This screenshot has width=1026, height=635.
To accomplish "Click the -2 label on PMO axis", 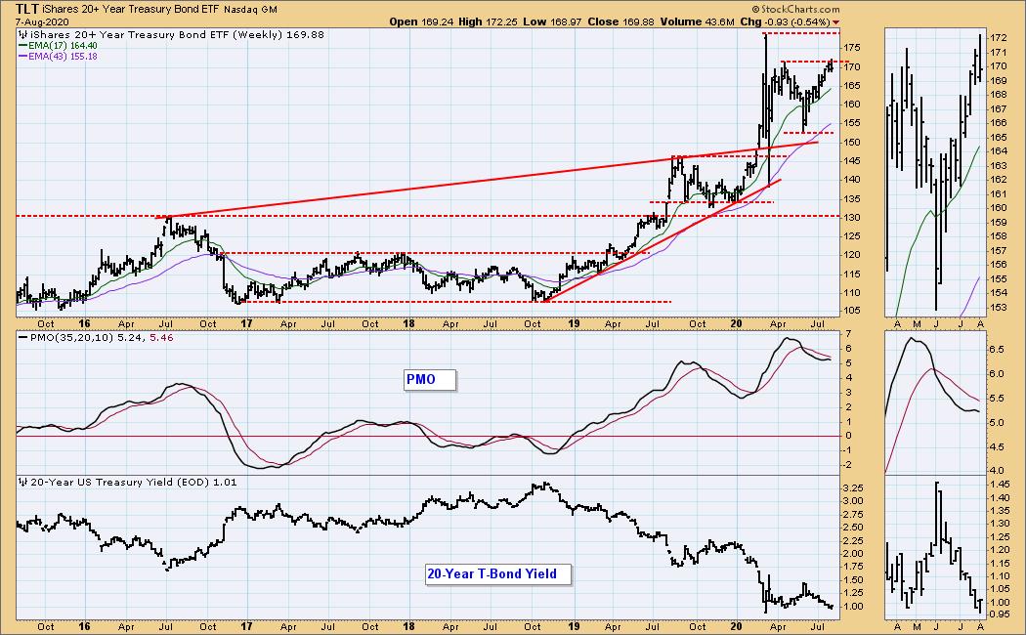I will pyautogui.click(x=847, y=465).
